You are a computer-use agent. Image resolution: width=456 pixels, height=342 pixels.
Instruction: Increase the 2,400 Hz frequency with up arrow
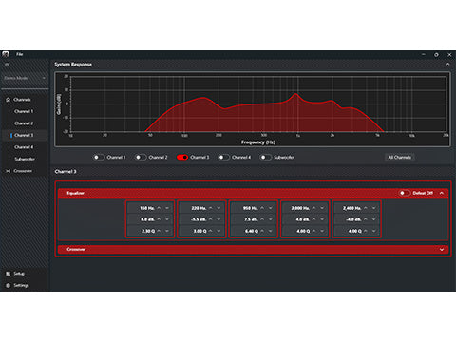pos(366,208)
